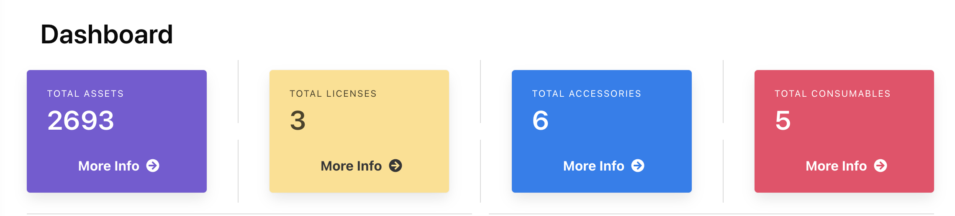Open More Info link for Total Accessories
Image resolution: width=955 pixels, height=216 pixels.
593,166
